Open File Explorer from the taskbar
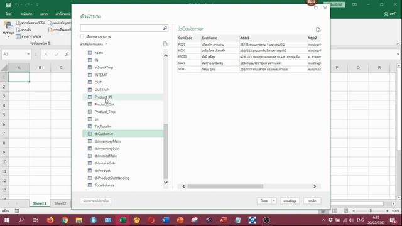 point(79,220)
